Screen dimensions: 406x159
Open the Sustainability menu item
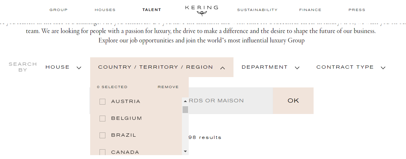[257, 10]
